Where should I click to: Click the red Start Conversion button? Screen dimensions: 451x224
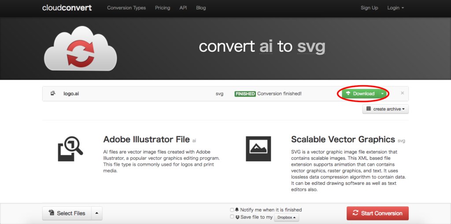pyautogui.click(x=377, y=213)
